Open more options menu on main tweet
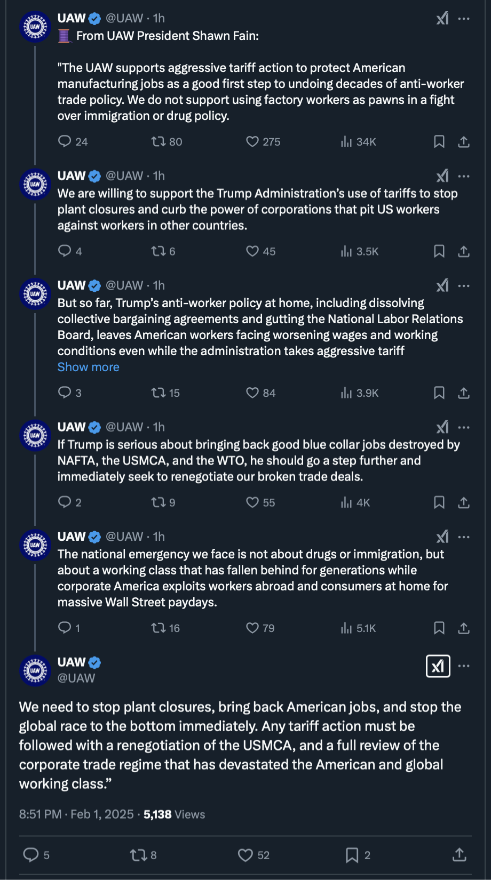Screen dimensions: 491x880 464,666
